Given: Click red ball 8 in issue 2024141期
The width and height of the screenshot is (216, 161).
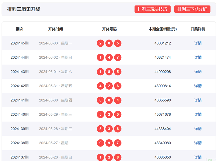Looking at the screenshot, I should coord(100,100).
